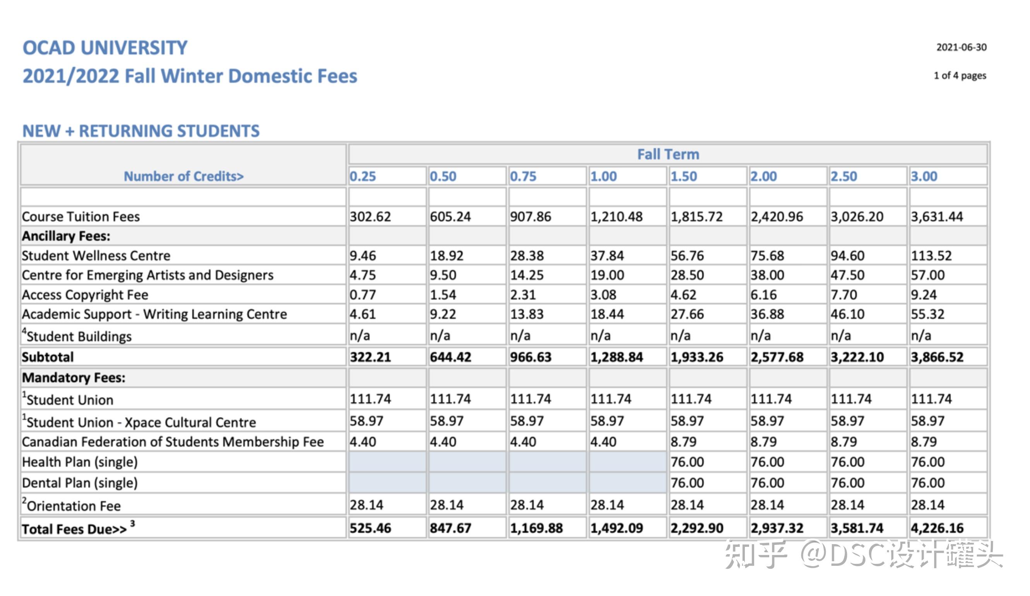Image resolution: width=1030 pixels, height=596 pixels.
Task: Select the 3.00 credits column header
Action: (924, 176)
